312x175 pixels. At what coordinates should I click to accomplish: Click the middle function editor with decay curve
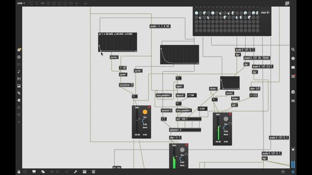179,54
